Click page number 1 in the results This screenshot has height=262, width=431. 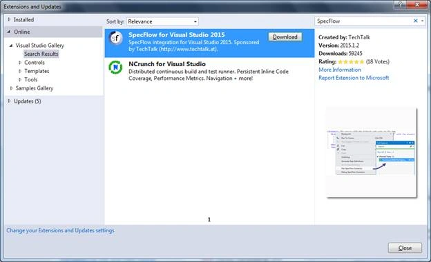[x=209, y=219]
